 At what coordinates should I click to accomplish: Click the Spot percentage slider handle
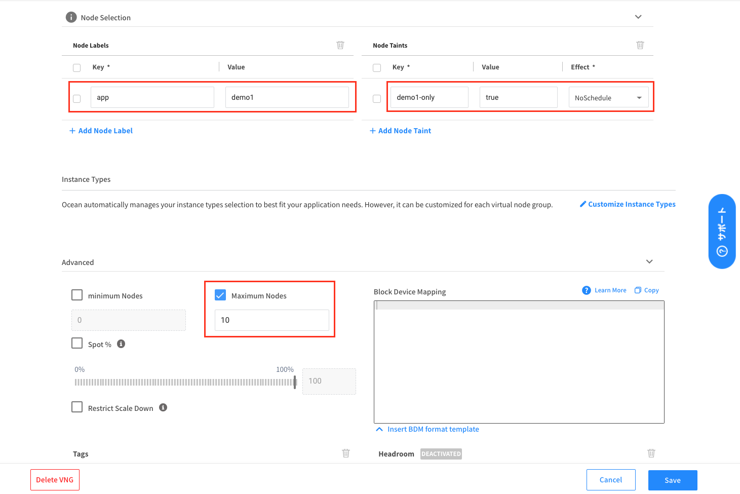pyautogui.click(x=295, y=382)
